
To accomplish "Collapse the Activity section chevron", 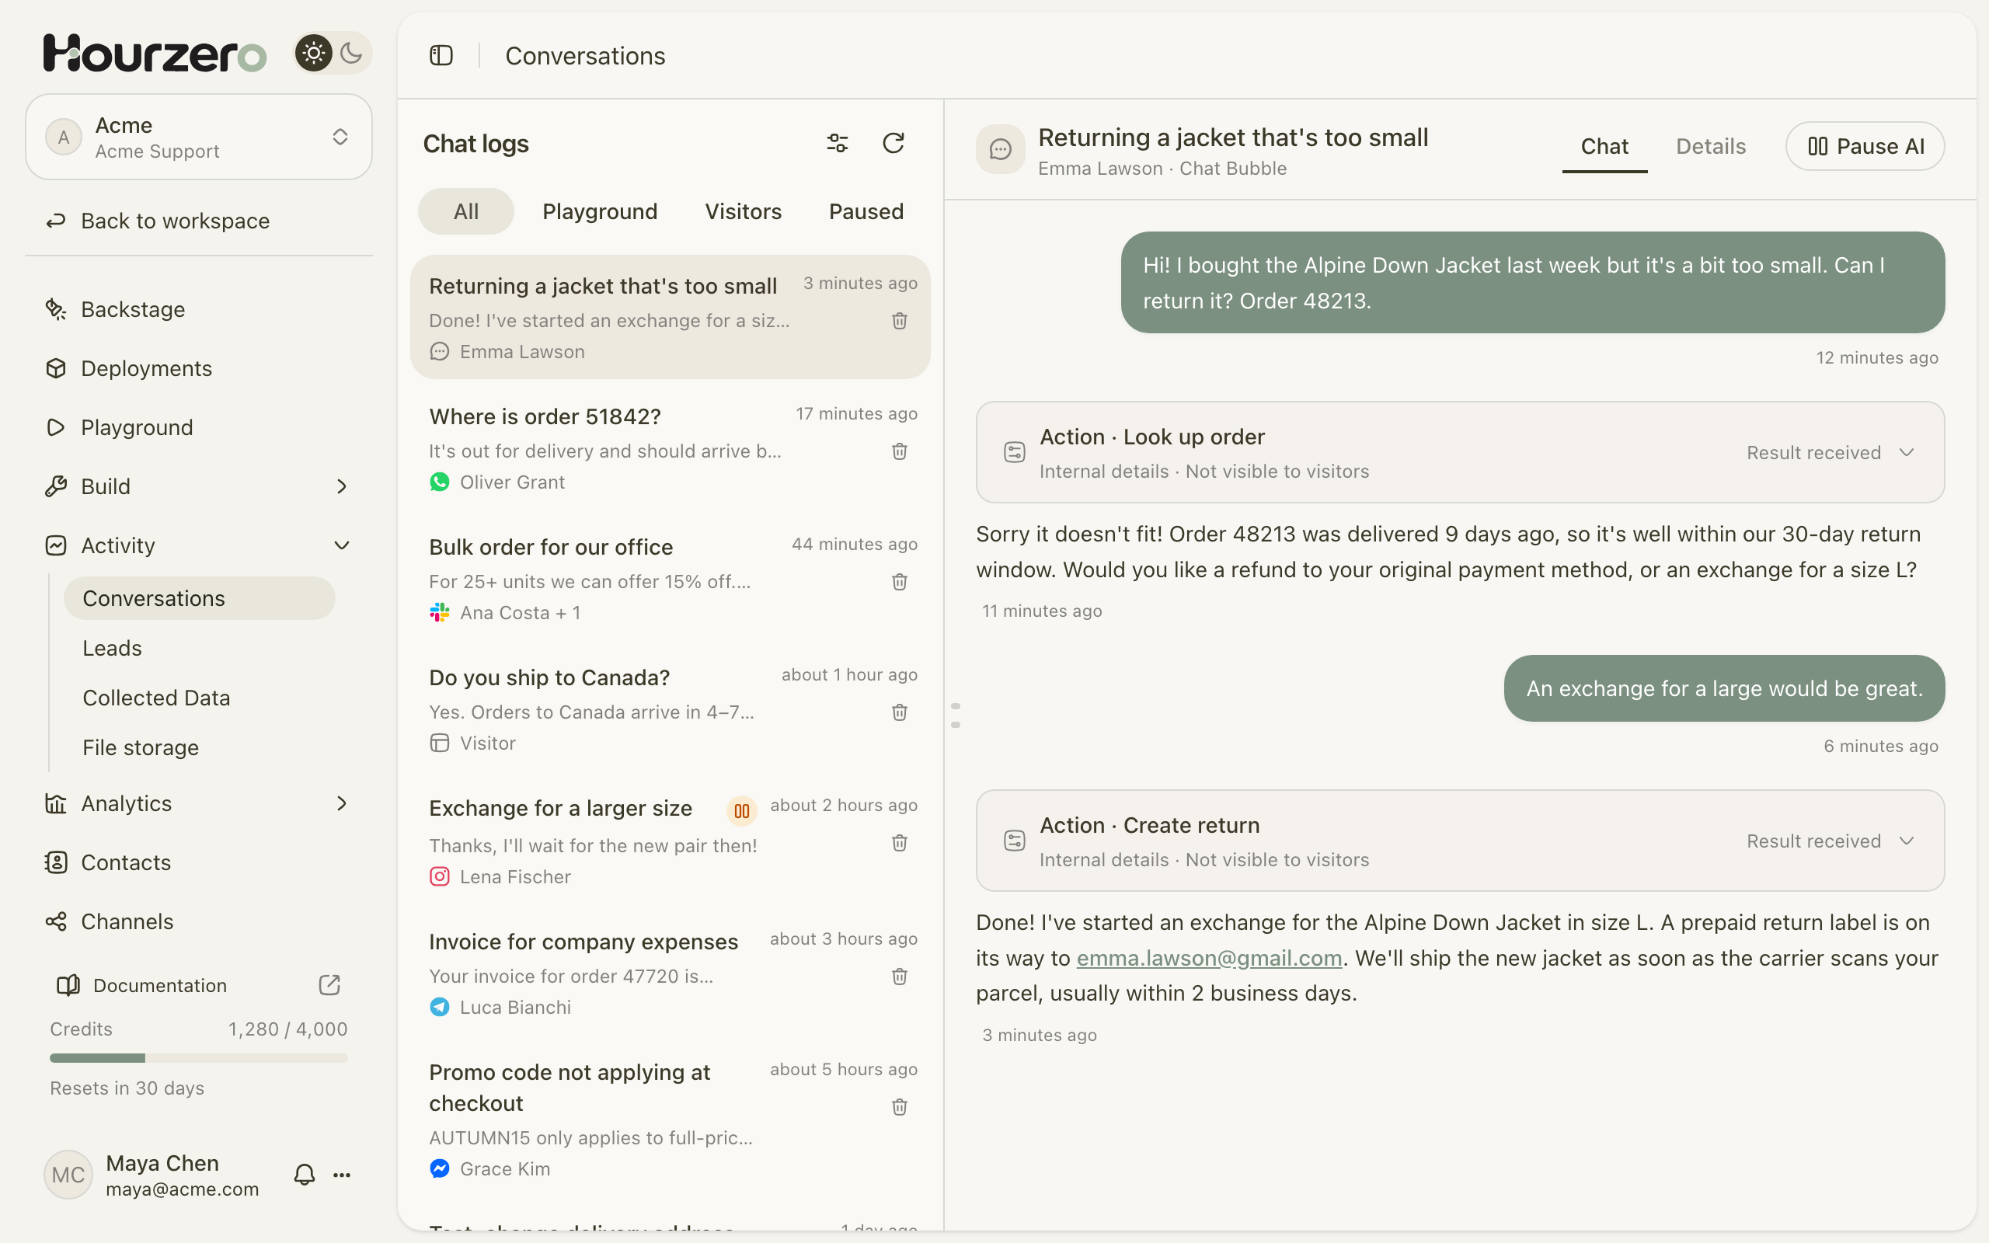I will [342, 545].
